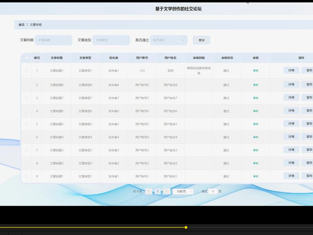Screen dimensions: 313x235
Task: Click the 文章举报 breadcrumb item
Action: (x=36, y=25)
